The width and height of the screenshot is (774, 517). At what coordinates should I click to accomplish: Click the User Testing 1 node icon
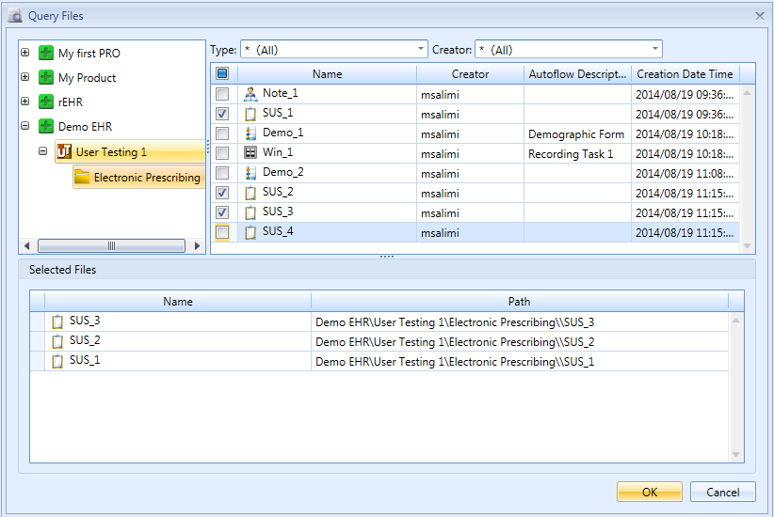[64, 151]
